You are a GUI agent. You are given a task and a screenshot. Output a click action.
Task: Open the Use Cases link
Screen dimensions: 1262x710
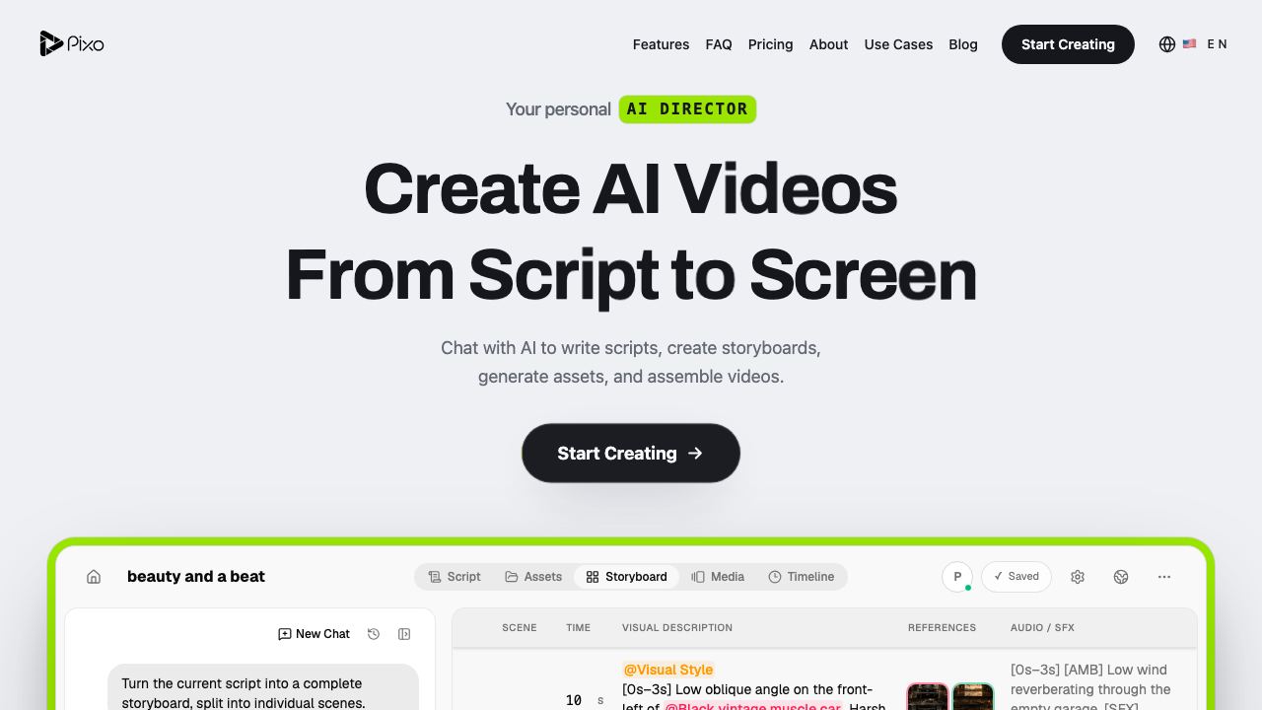click(898, 44)
